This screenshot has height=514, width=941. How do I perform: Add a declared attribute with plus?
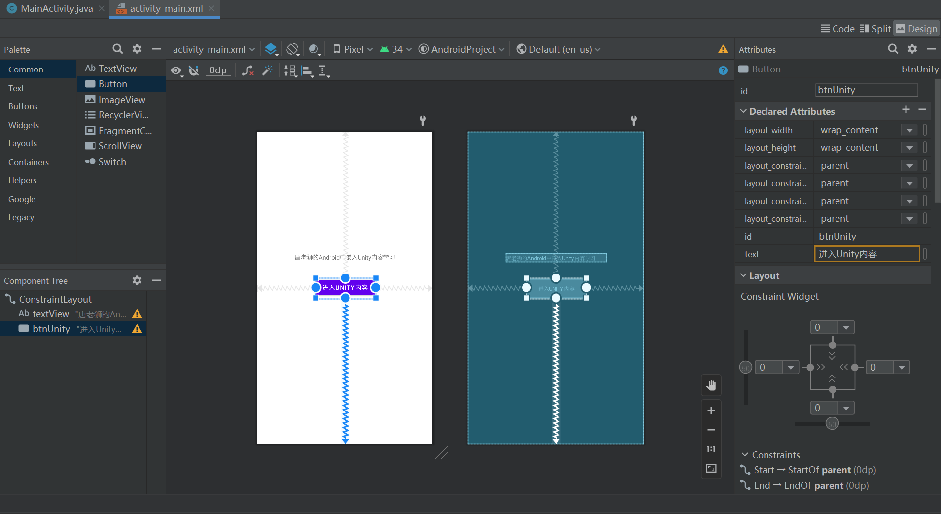click(906, 110)
